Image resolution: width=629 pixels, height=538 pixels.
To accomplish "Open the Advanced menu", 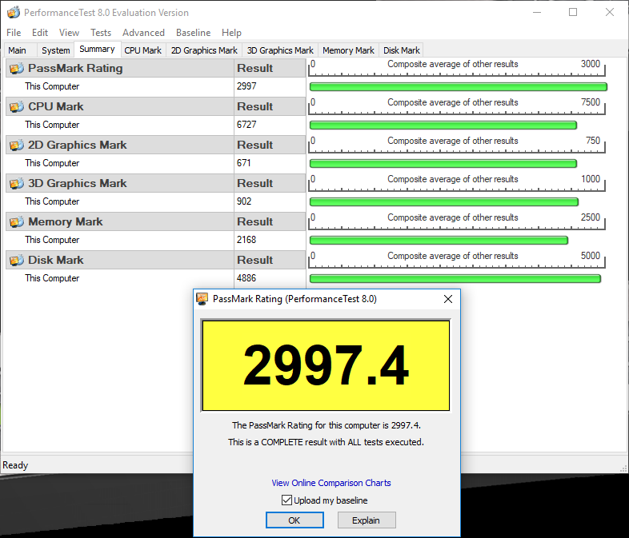I will tap(143, 33).
